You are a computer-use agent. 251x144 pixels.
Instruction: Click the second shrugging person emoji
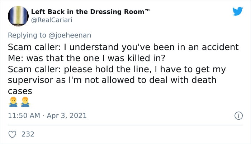[x=25, y=102]
